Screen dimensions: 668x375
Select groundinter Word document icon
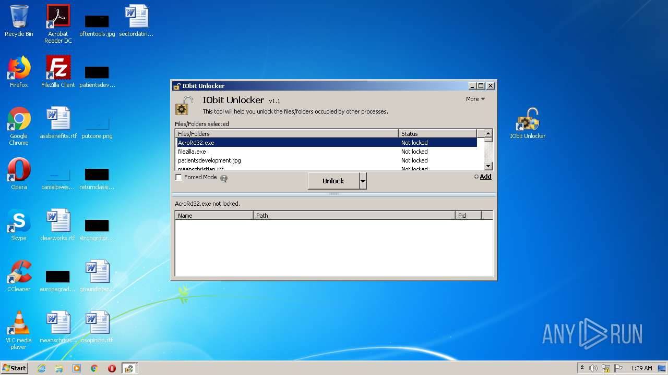[97, 276]
